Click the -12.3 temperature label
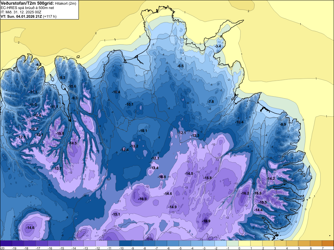Viewport: 334px width, 250px height. point(195,136)
